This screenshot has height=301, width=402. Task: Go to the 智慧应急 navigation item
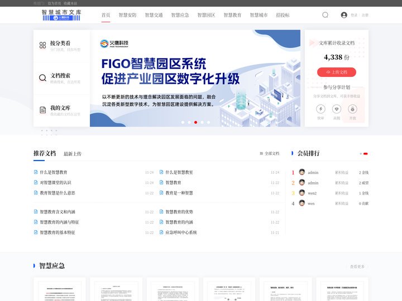coord(180,15)
